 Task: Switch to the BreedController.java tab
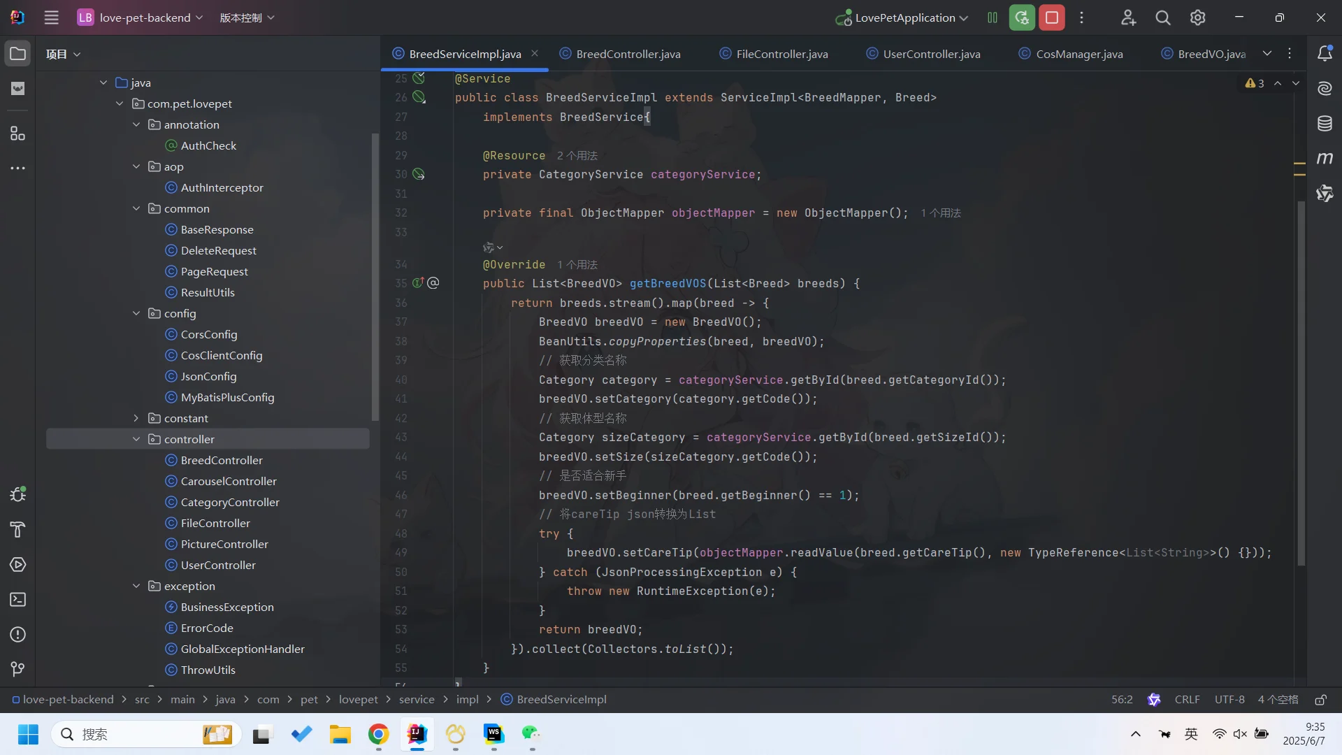point(628,54)
